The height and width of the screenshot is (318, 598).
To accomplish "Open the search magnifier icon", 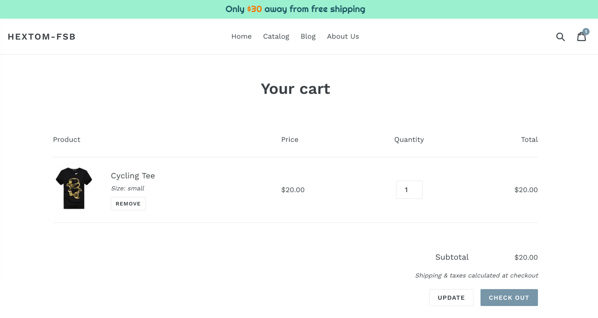I will pos(560,37).
